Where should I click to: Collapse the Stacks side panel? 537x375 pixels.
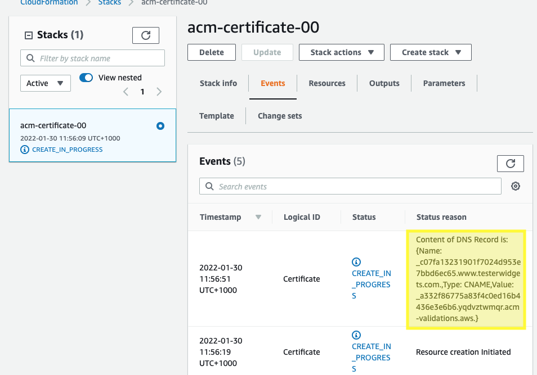click(28, 35)
